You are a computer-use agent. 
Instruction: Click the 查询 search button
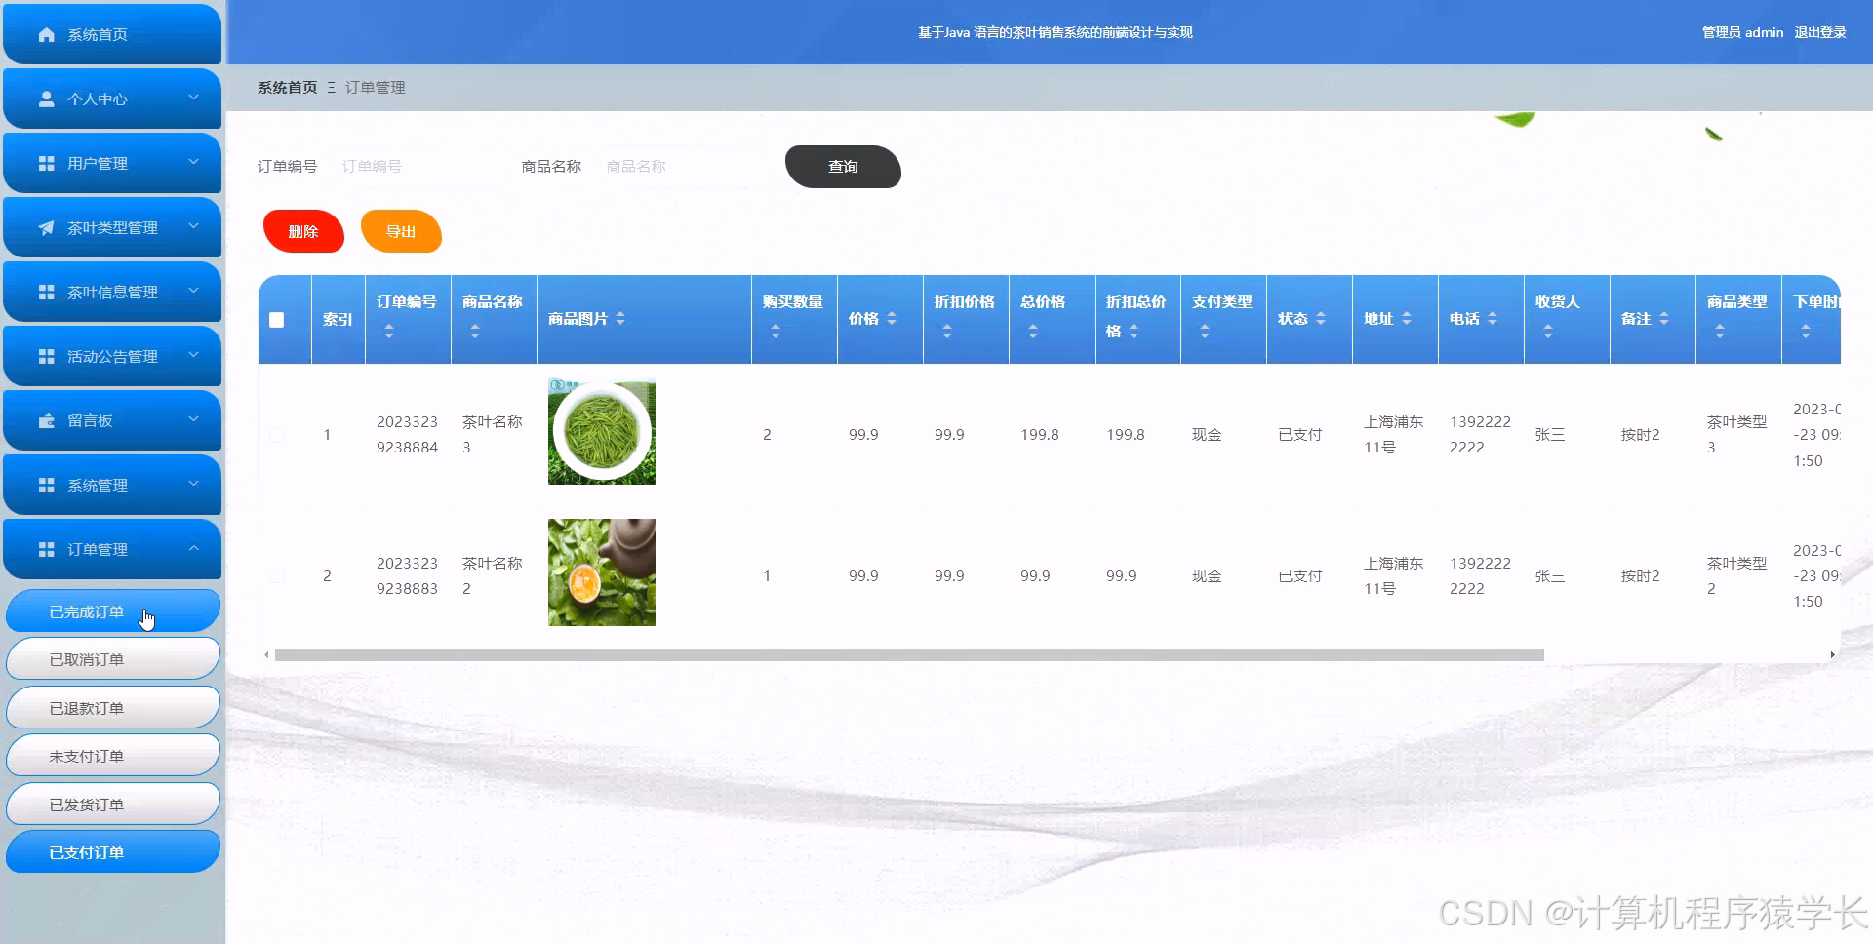tap(843, 167)
